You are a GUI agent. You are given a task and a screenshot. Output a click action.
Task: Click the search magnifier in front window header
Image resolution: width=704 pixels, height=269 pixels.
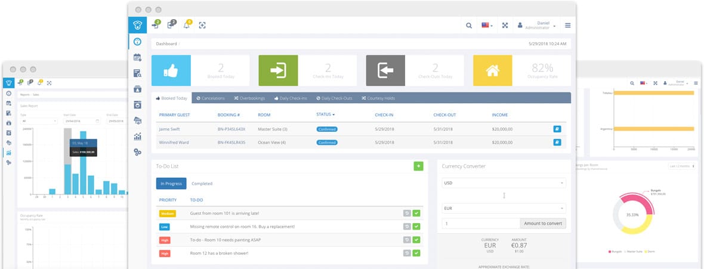[469, 26]
